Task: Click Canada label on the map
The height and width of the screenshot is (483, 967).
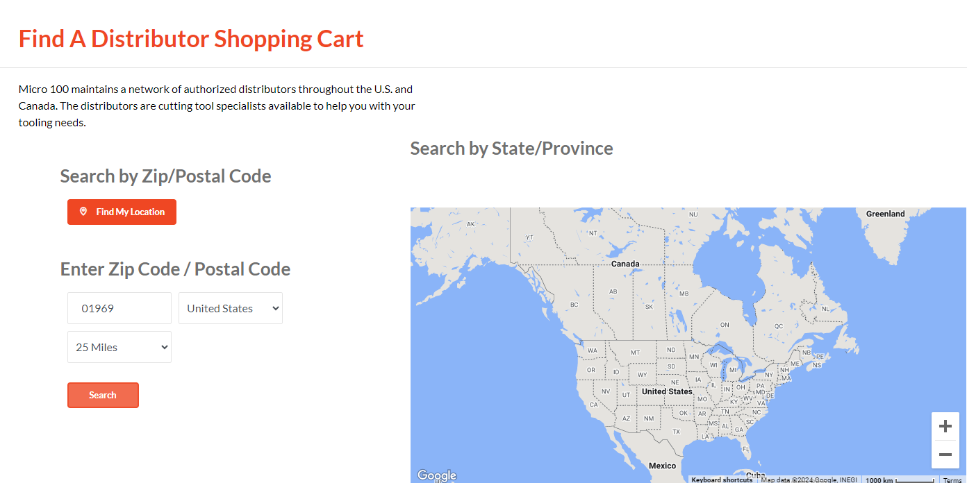Action: coord(625,264)
